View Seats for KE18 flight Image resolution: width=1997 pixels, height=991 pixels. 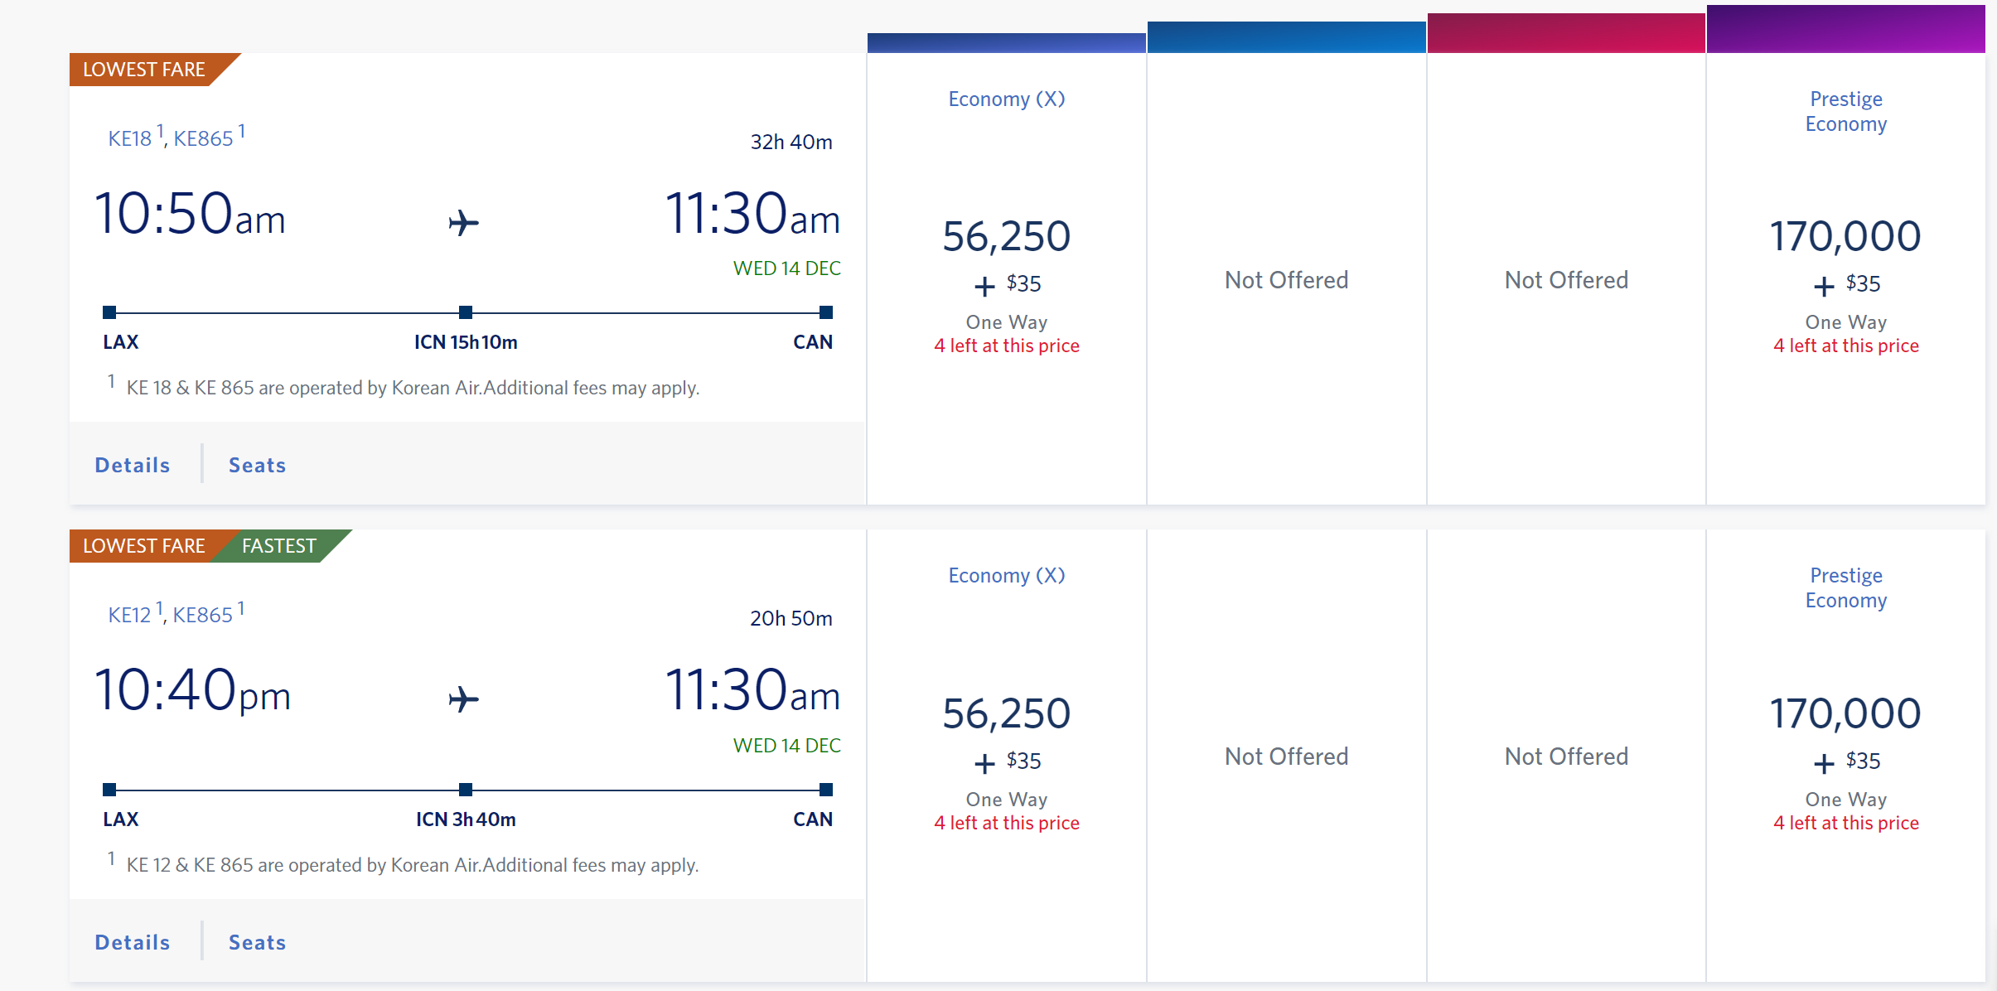[257, 465]
